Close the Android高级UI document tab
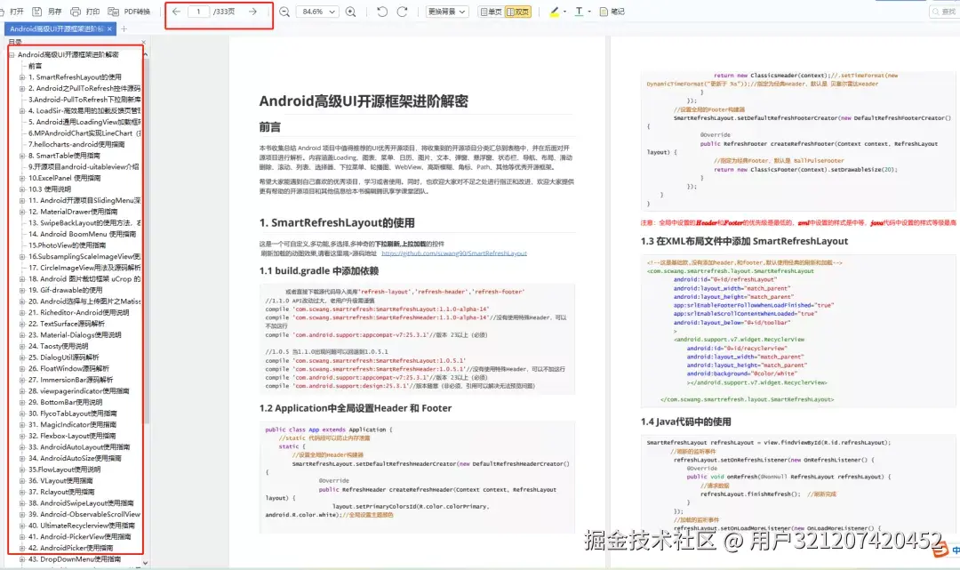Image resolution: width=960 pixels, height=570 pixels. coord(109,28)
